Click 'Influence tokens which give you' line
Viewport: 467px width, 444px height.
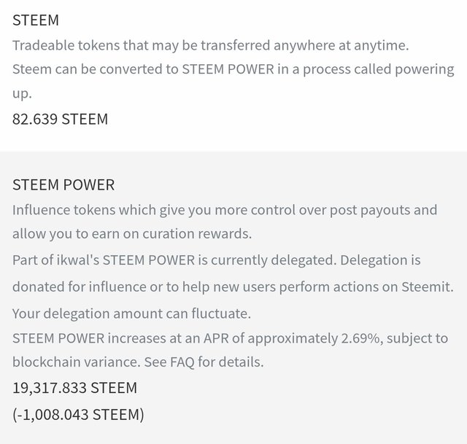[x=225, y=210]
